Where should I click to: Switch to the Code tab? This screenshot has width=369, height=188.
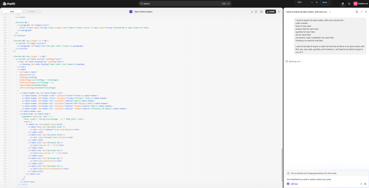[x=12, y=11]
